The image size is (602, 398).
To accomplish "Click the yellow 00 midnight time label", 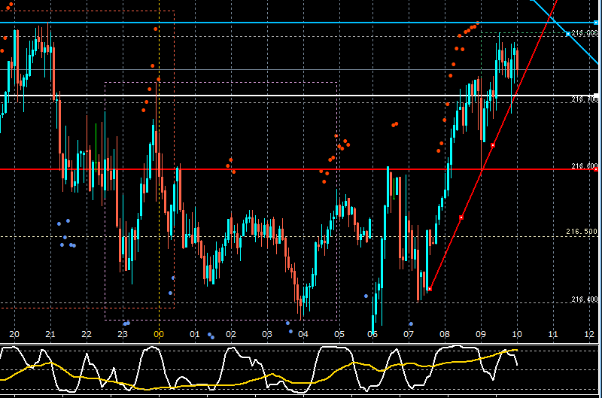I will point(159,334).
